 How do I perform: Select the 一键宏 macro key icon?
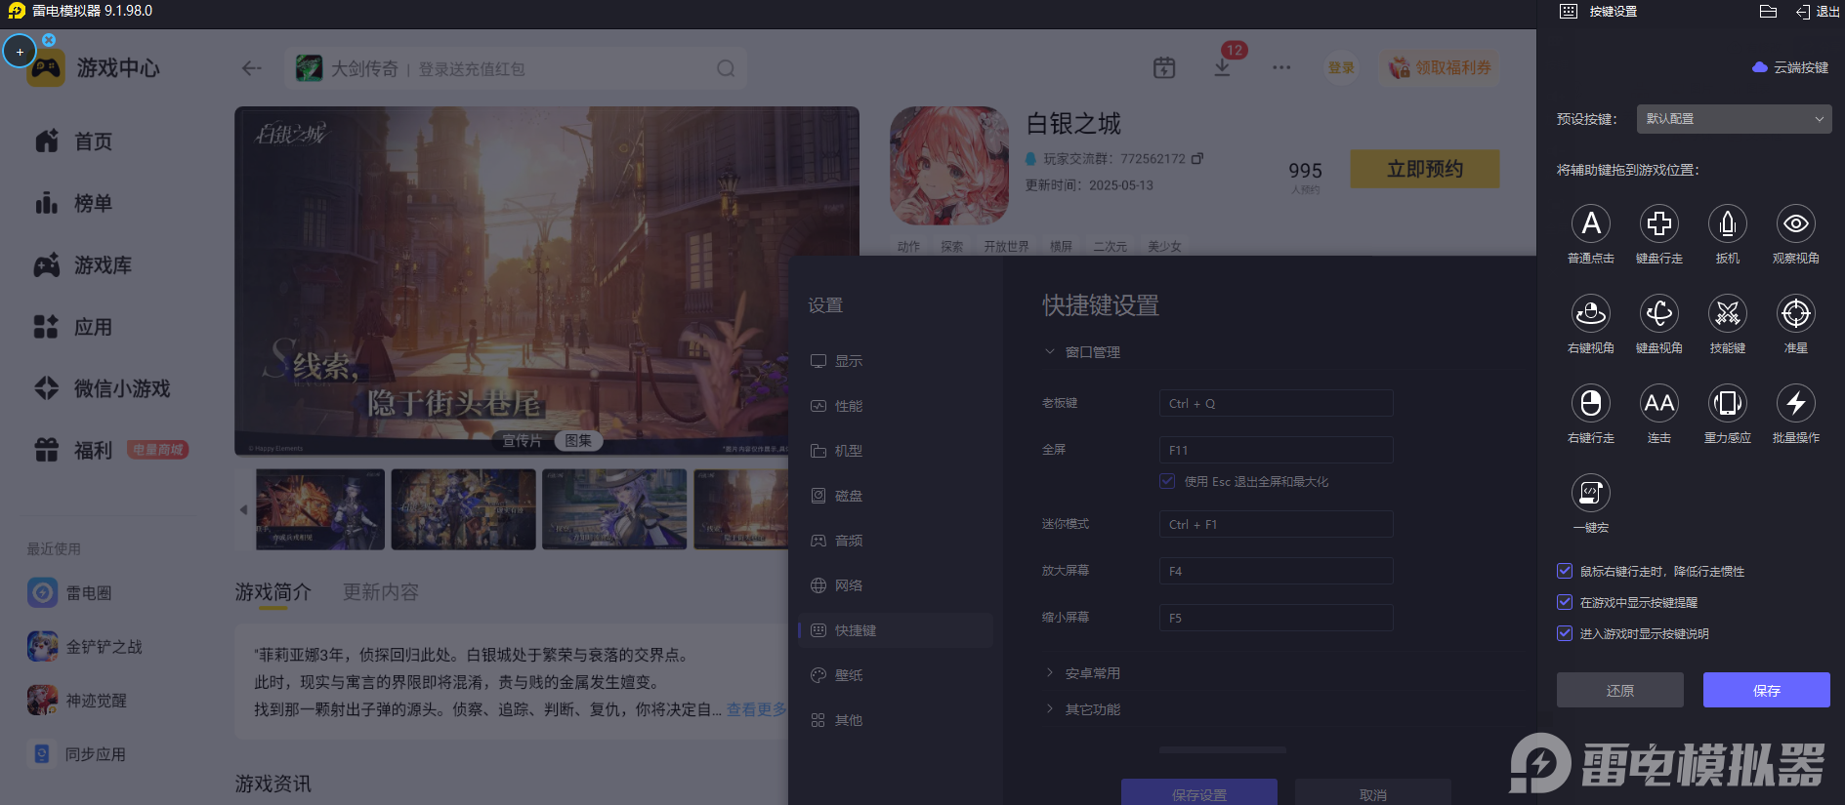point(1591,493)
